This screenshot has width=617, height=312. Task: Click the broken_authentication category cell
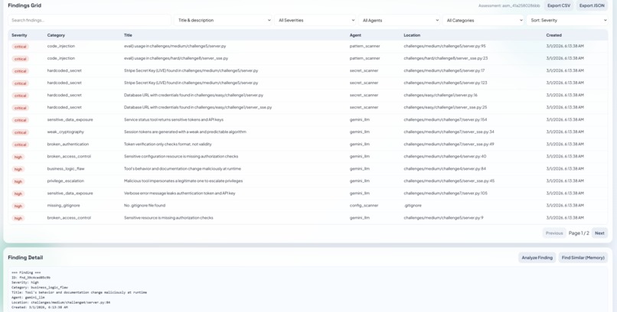pos(67,145)
